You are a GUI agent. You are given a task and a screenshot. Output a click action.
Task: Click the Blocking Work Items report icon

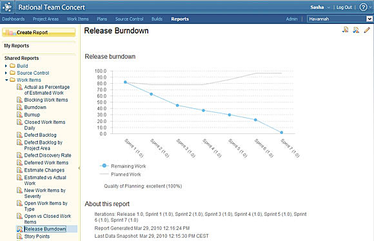(19, 100)
